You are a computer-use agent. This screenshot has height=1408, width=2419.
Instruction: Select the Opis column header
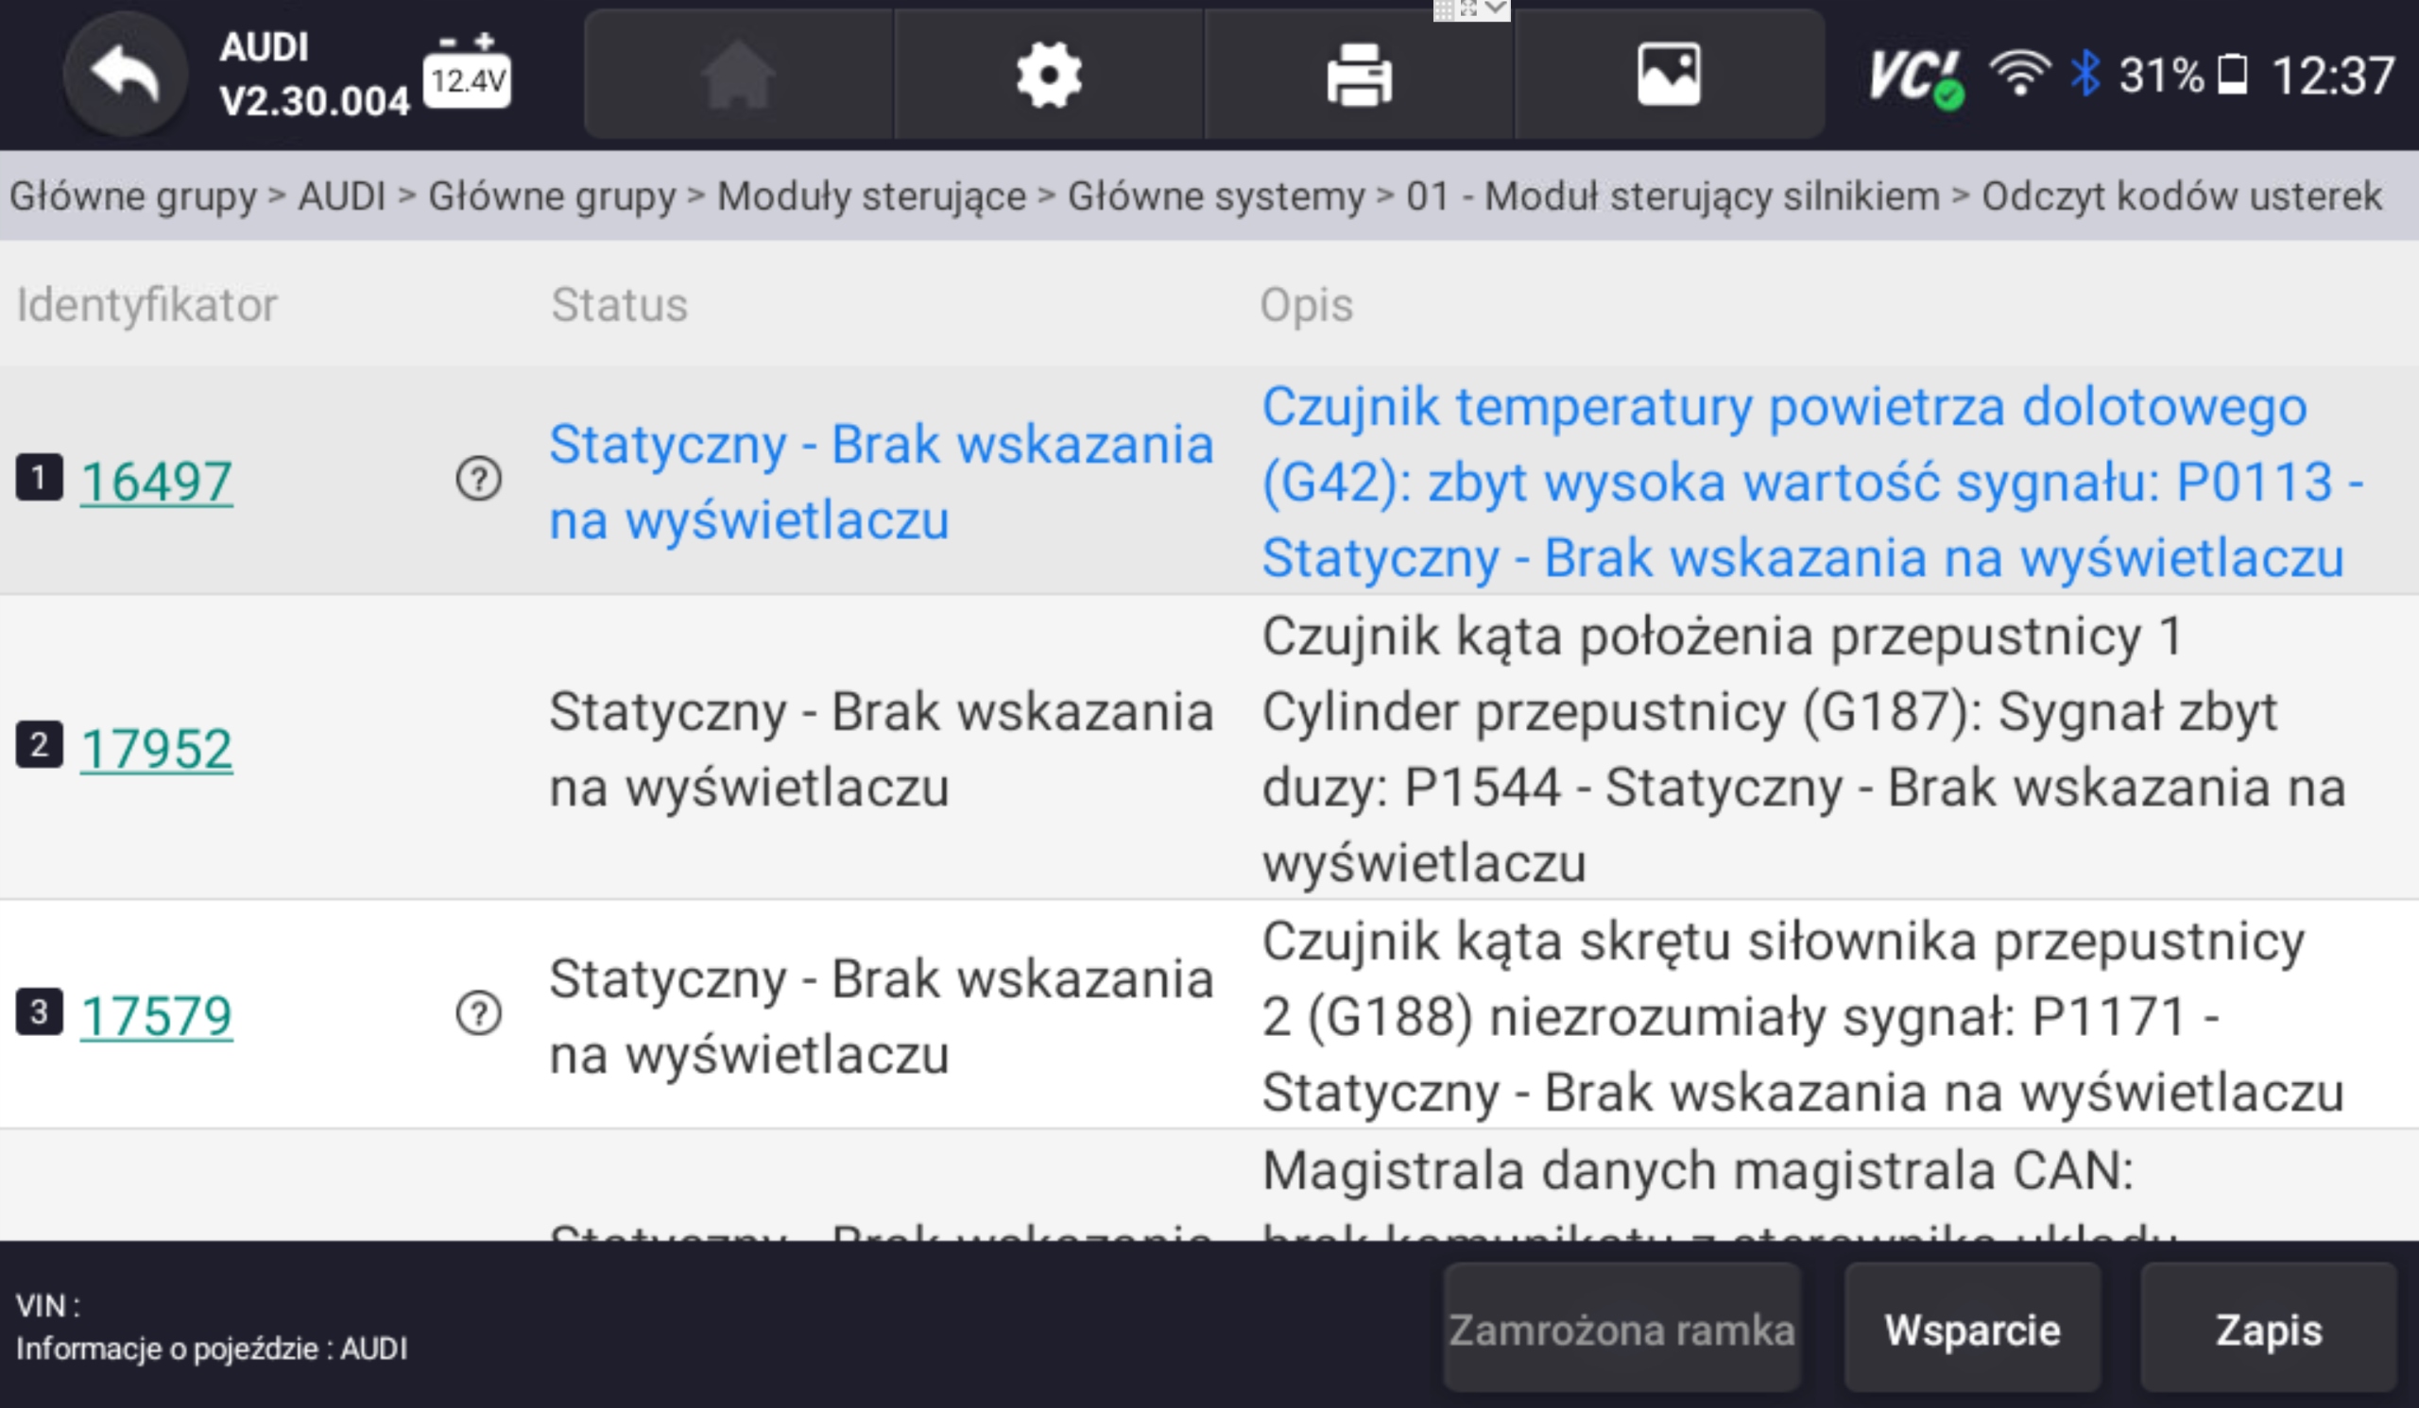1306,305
